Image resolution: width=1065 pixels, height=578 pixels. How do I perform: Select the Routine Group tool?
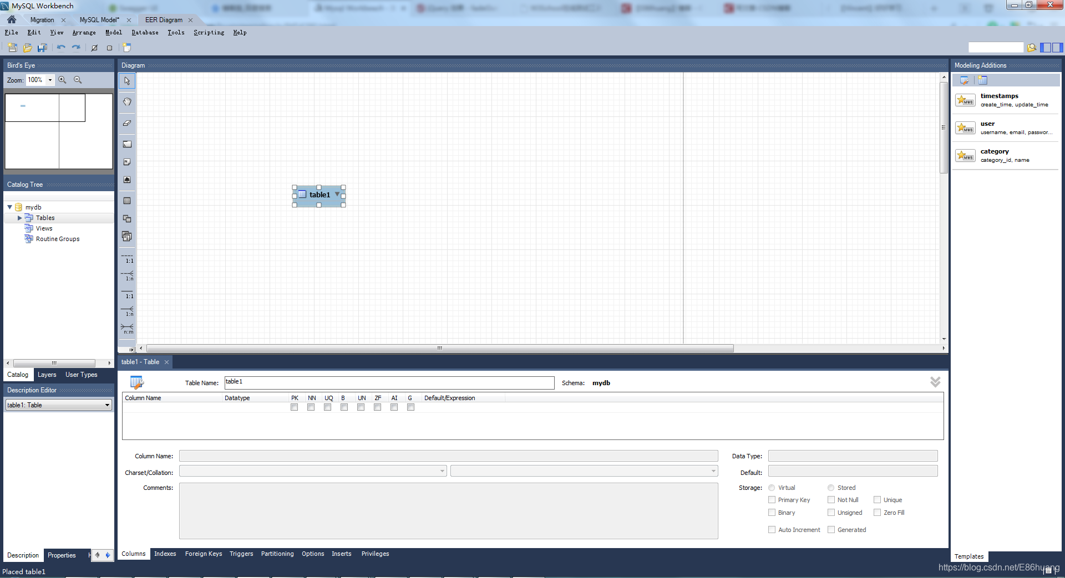(127, 237)
